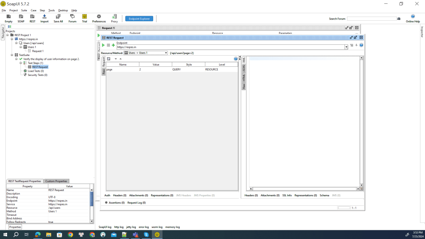Click the Proxy toolbar icon

(x=114, y=18)
